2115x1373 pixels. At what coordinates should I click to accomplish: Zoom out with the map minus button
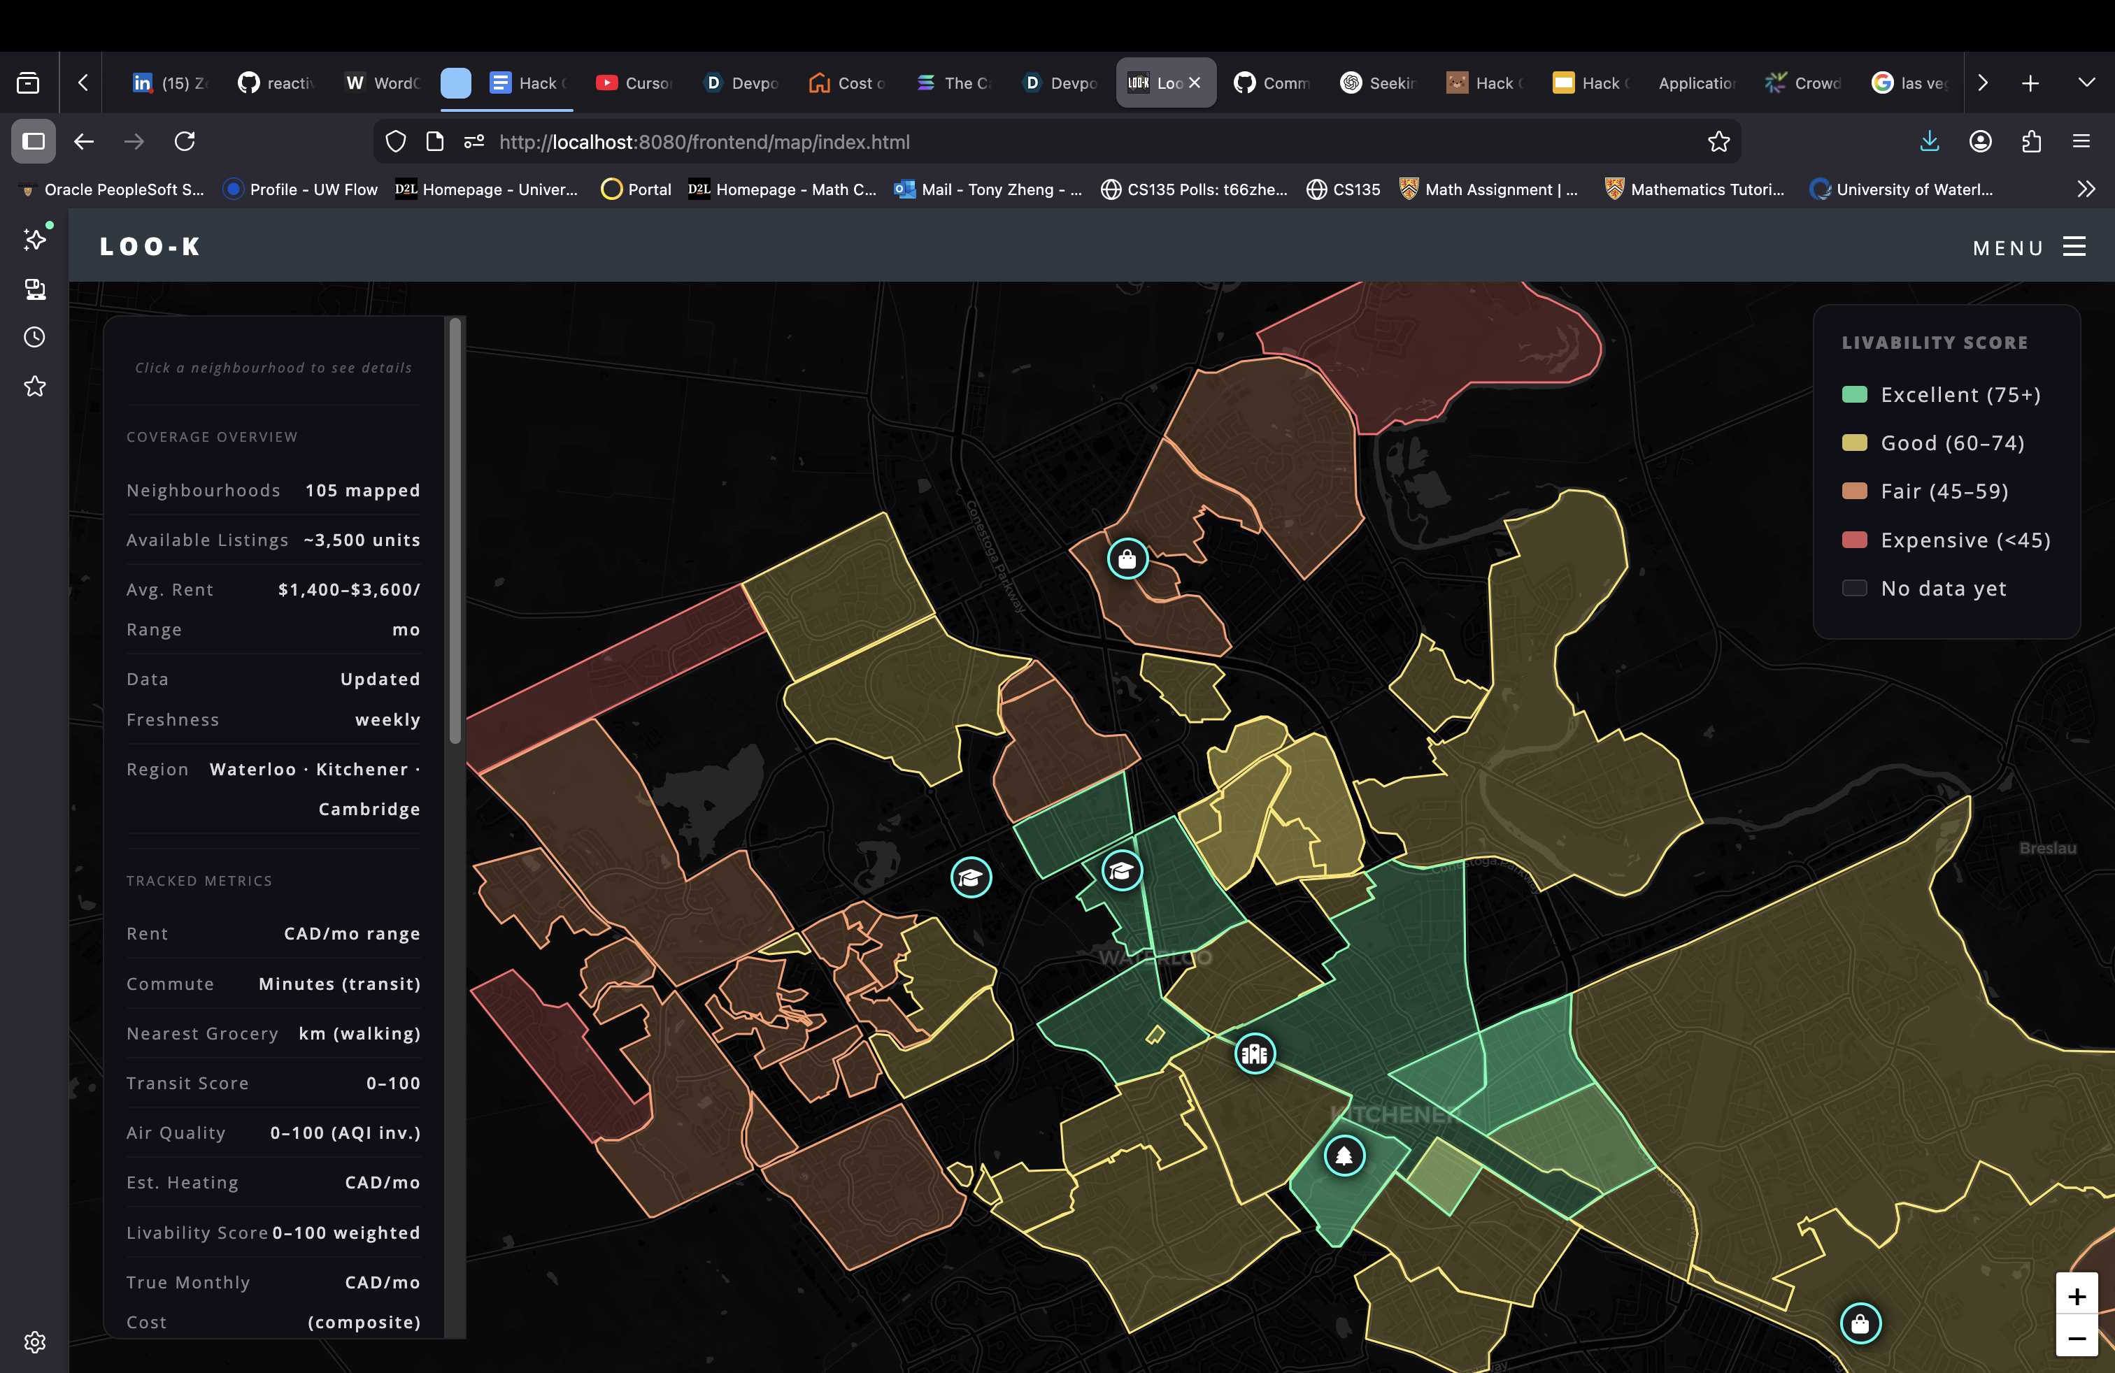tap(2076, 1337)
